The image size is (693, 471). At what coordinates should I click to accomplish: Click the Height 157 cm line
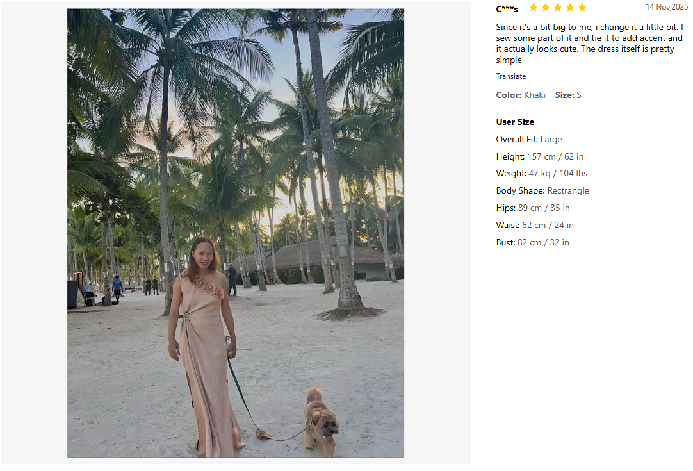coord(539,156)
